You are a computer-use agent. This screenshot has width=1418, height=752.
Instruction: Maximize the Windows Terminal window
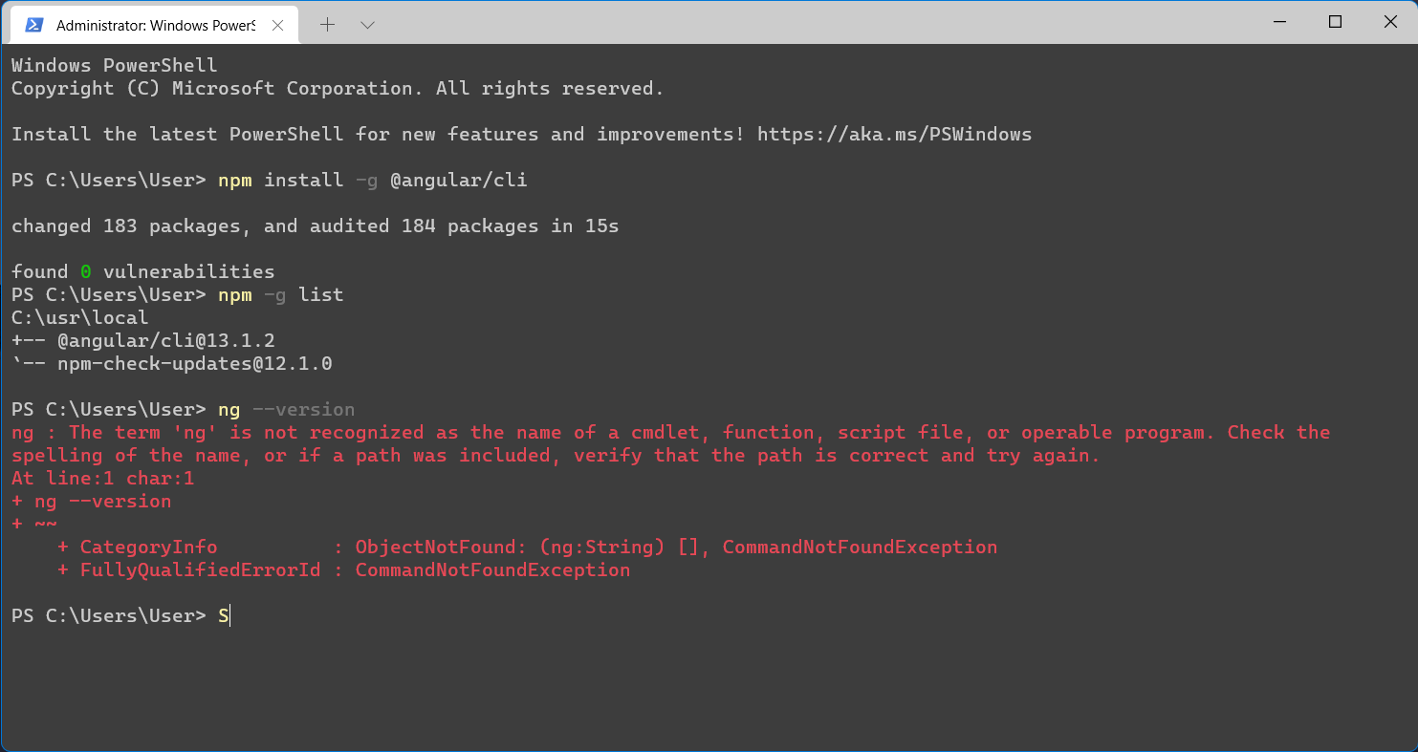[1336, 22]
